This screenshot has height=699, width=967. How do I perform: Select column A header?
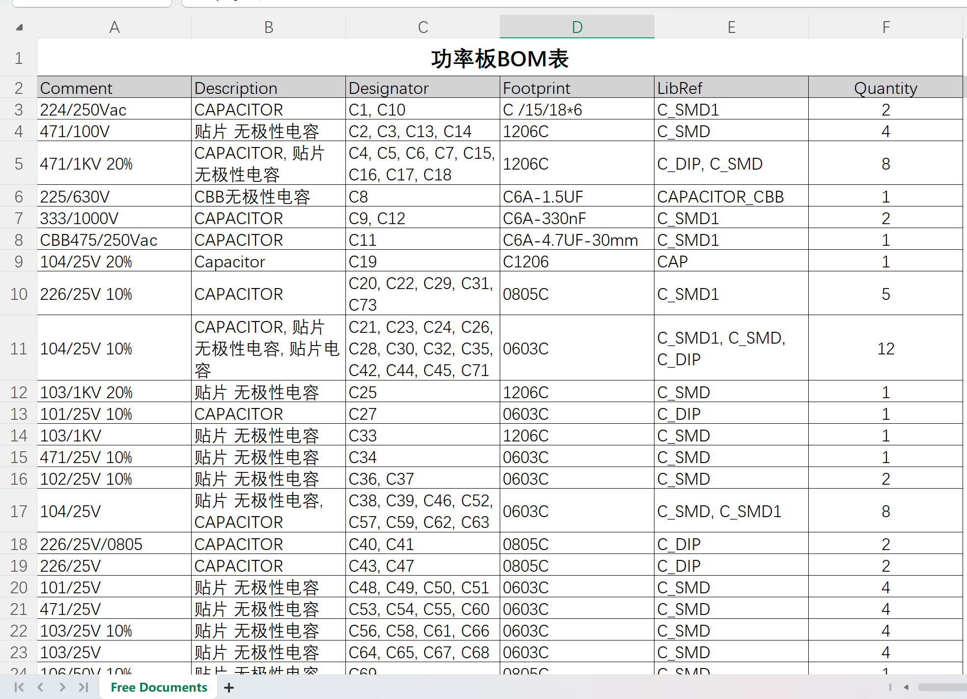114,27
